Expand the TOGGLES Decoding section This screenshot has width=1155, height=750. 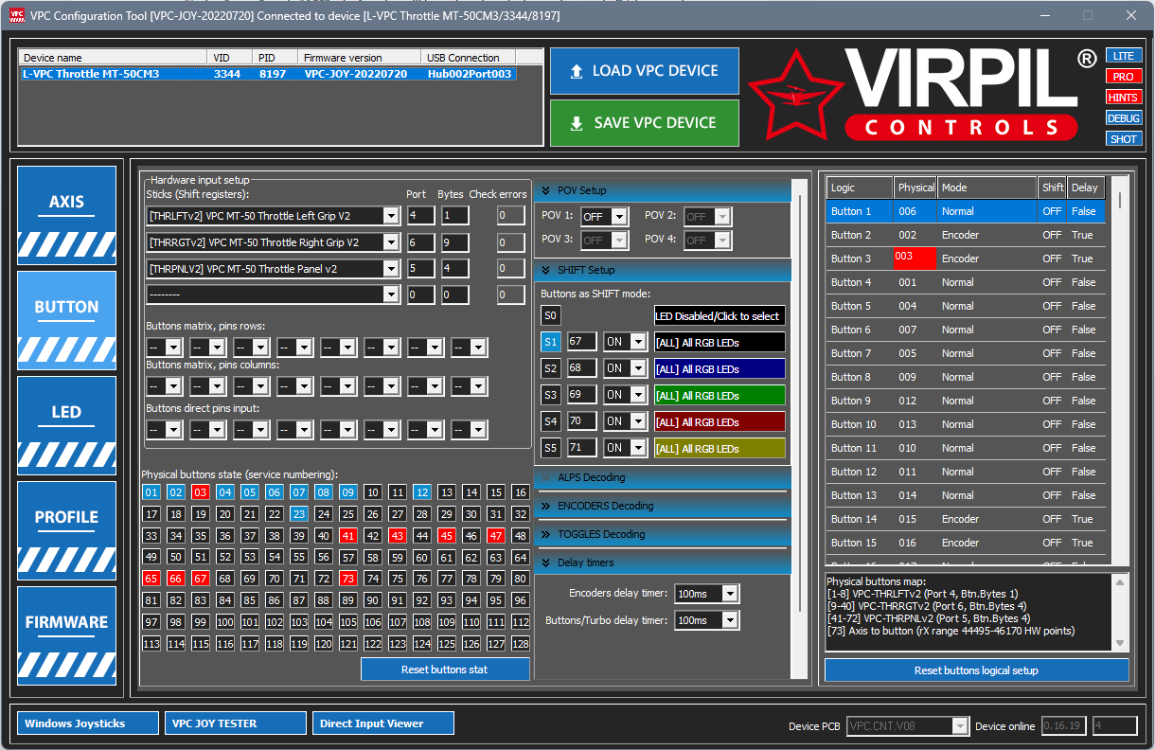point(662,535)
